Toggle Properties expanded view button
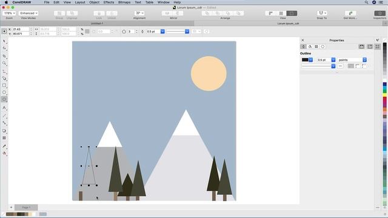 [378, 47]
